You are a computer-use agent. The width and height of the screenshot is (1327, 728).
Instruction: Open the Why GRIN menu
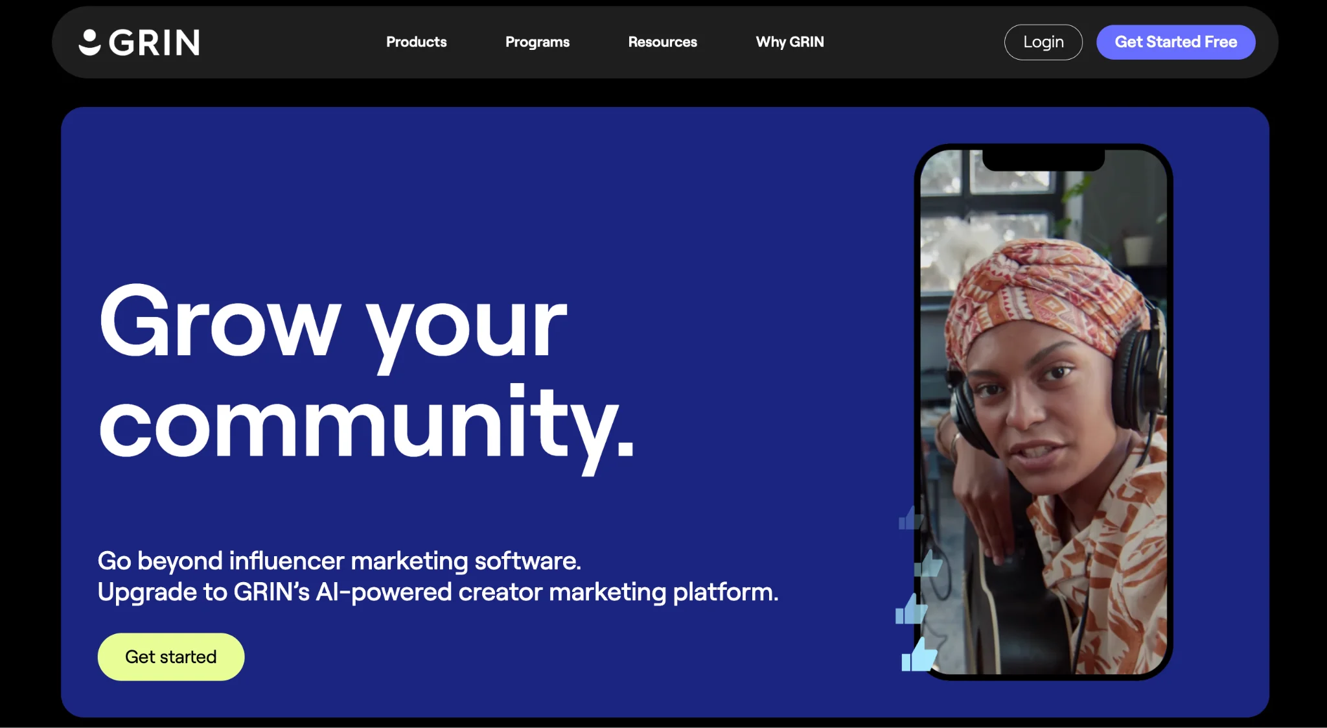point(790,42)
